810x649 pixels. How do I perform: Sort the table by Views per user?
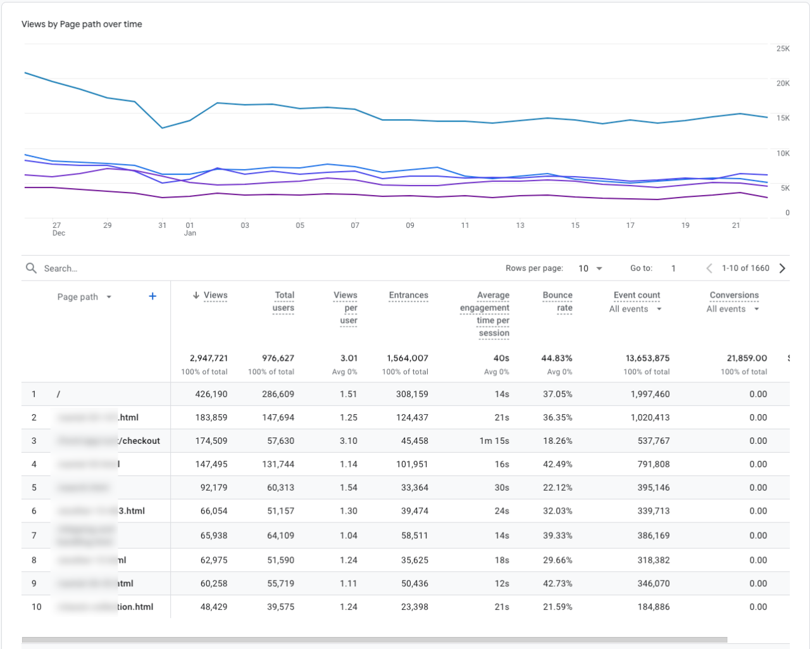(x=346, y=308)
